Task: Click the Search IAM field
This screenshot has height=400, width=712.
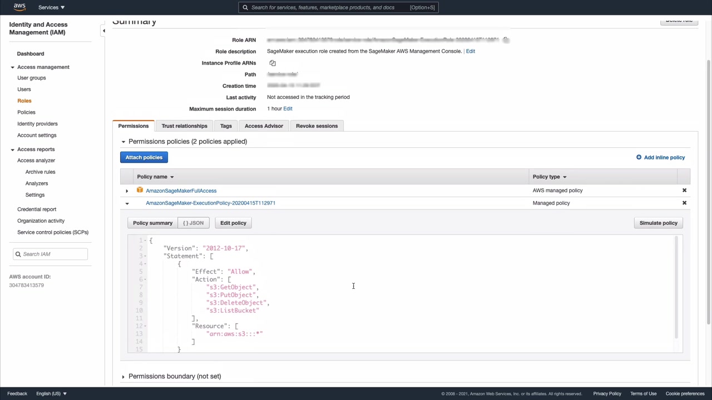Action: coord(51,254)
